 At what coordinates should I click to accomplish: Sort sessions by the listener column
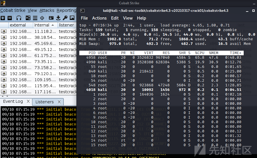67,25
